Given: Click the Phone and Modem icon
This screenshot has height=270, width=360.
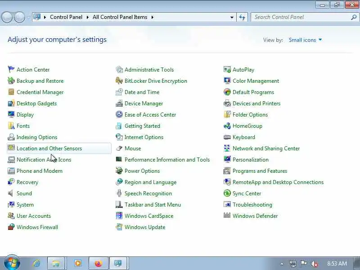Looking at the screenshot, I should coord(11,171).
